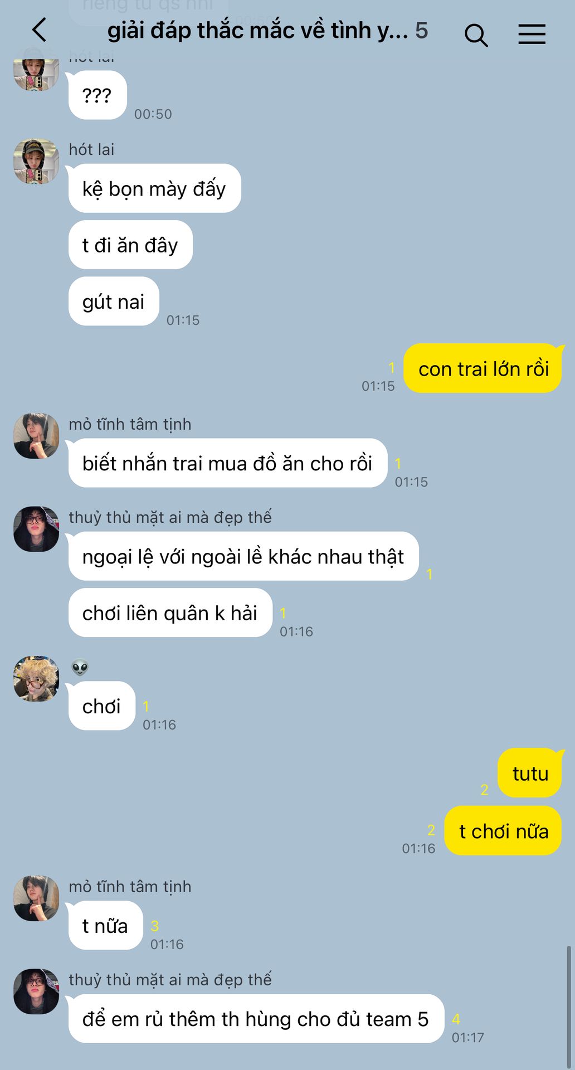Tap message 'để em rủ thêm th hùng'
Viewport: 575px width, 1070px height.
coord(256,1019)
